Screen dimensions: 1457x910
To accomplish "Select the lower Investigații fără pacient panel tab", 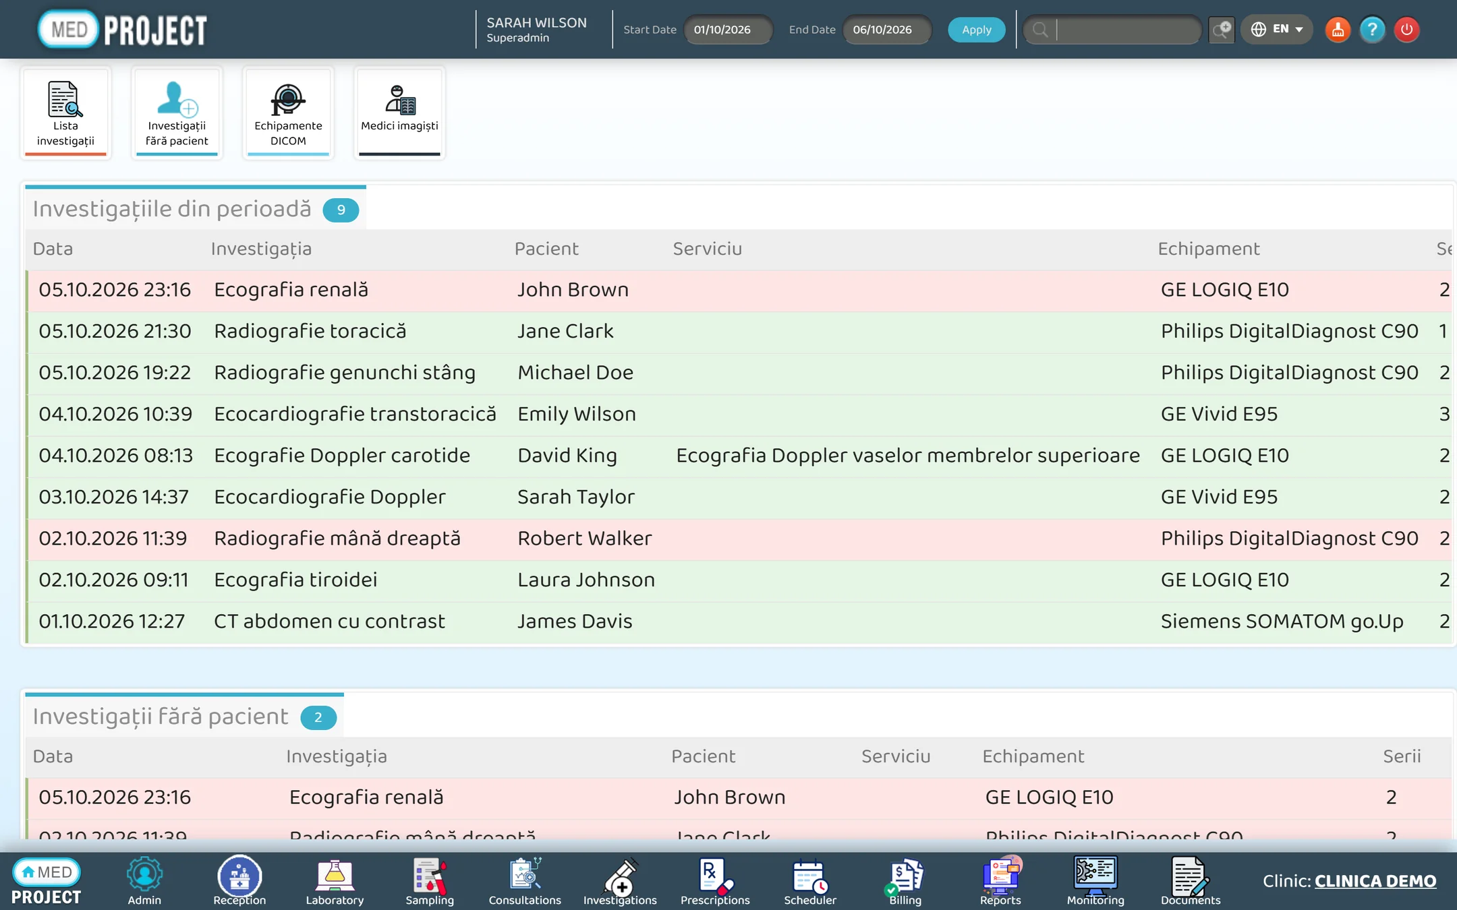I will pos(184,717).
